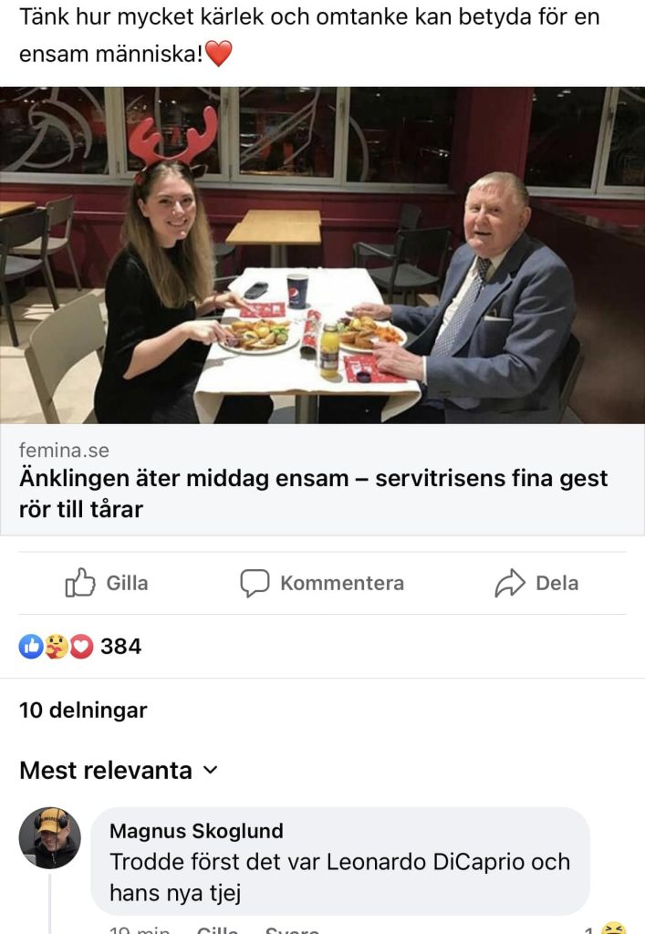Image resolution: width=645 pixels, height=934 pixels.
Task: Click the Dela share arrow icon
Action: click(510, 583)
